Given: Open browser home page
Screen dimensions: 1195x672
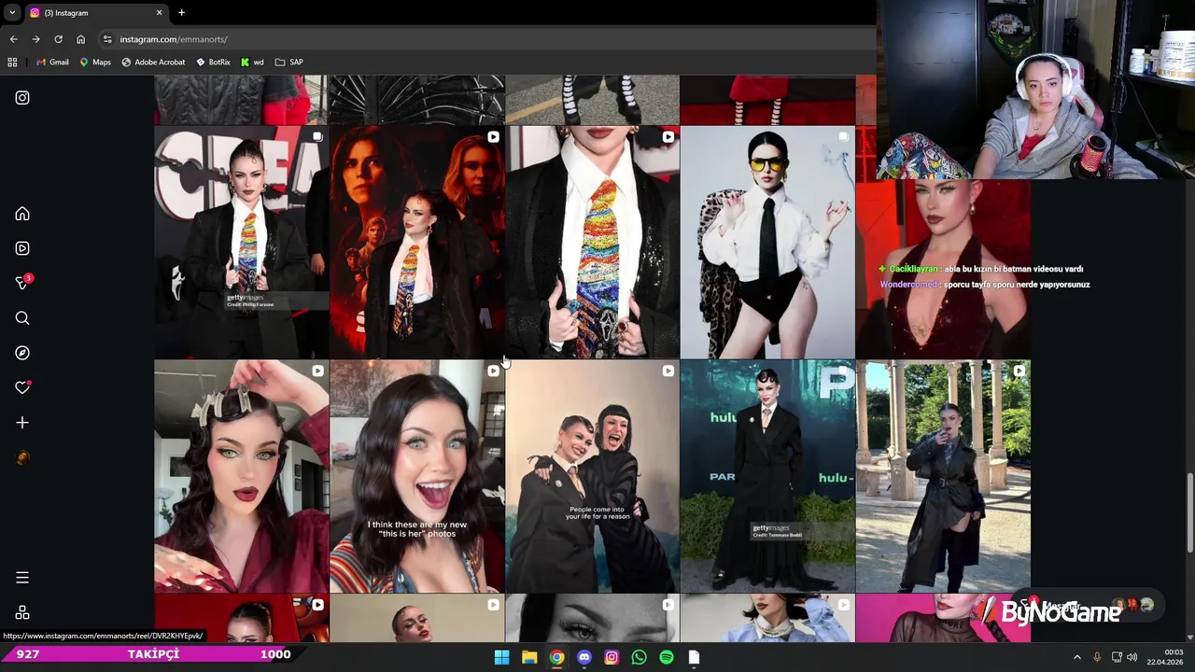Looking at the screenshot, I should tap(80, 39).
